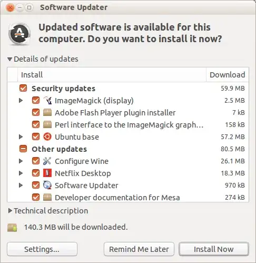Uncheck the Netflix Desktop checkbox
Viewport: 256px width, 263px height.
tap(36, 173)
